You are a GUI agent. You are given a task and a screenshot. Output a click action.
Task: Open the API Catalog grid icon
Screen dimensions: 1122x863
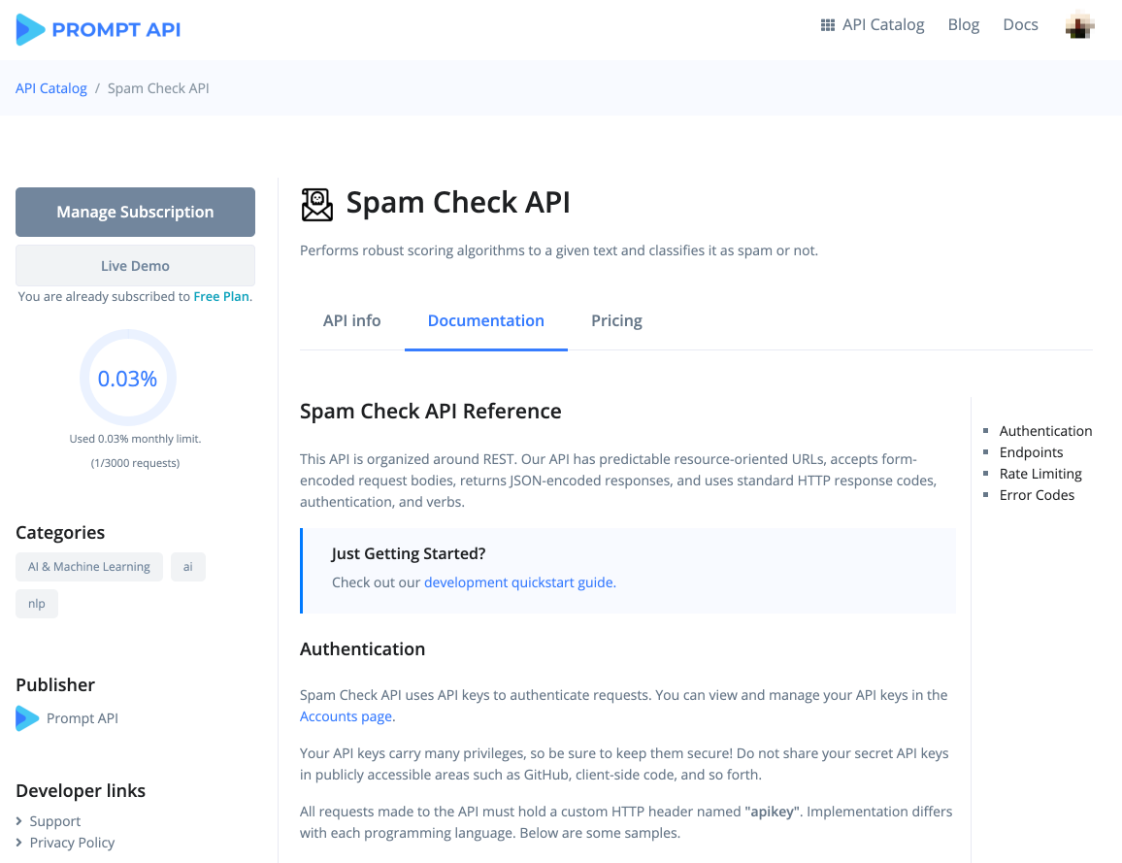click(x=827, y=25)
